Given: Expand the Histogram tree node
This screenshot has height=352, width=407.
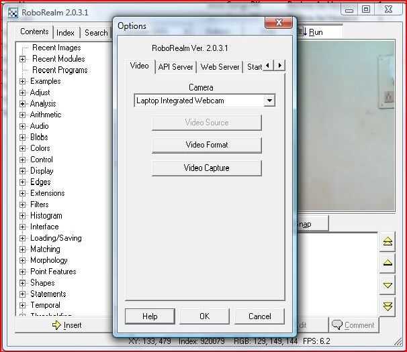Looking at the screenshot, I should pyautogui.click(x=23, y=216).
